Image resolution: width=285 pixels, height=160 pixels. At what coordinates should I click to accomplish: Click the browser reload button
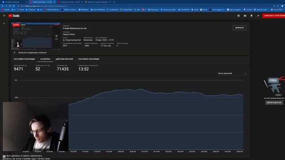pos(10,6)
